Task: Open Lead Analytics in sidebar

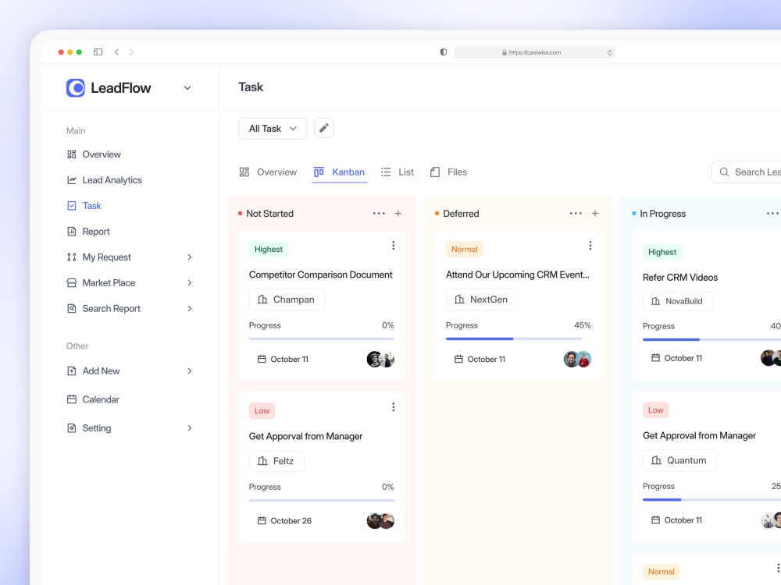Action: pos(105,180)
